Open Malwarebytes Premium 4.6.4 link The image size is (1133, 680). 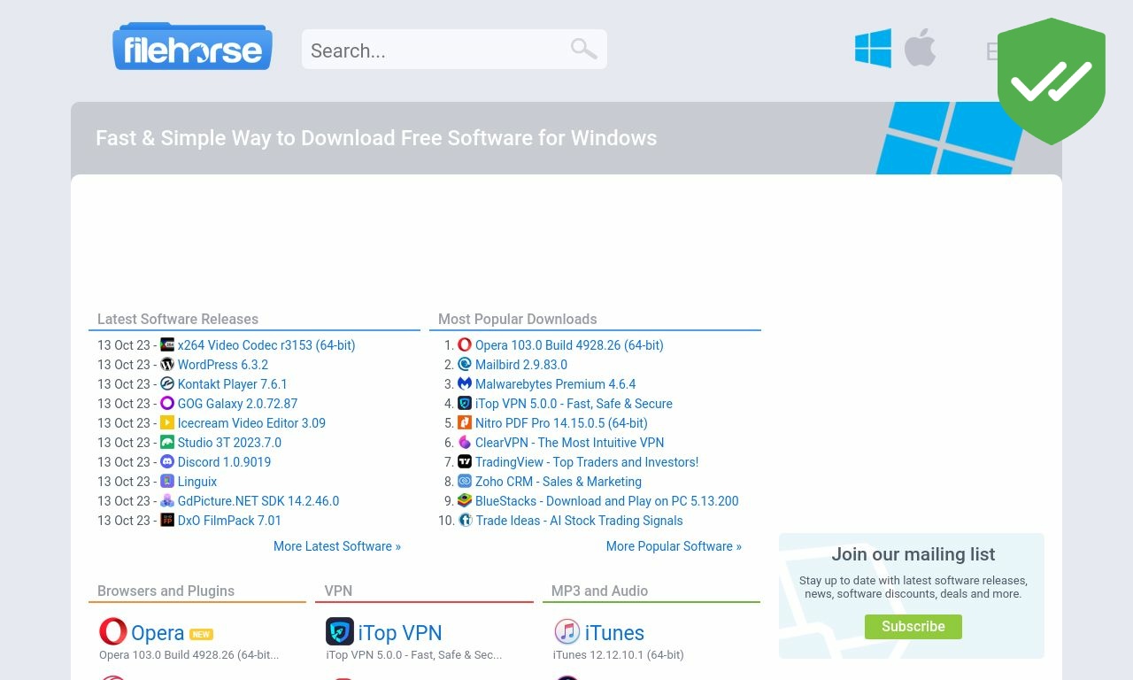tap(555, 384)
